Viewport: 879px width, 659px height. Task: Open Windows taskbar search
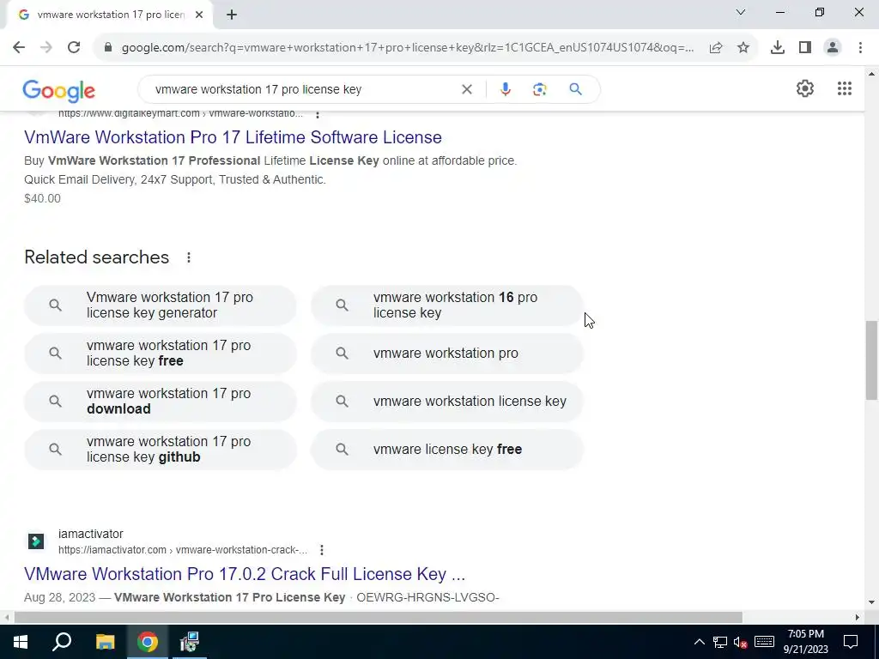point(62,642)
